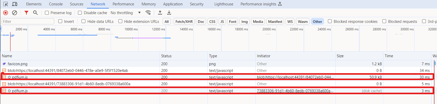Export HAR file with download icon

[169, 13]
